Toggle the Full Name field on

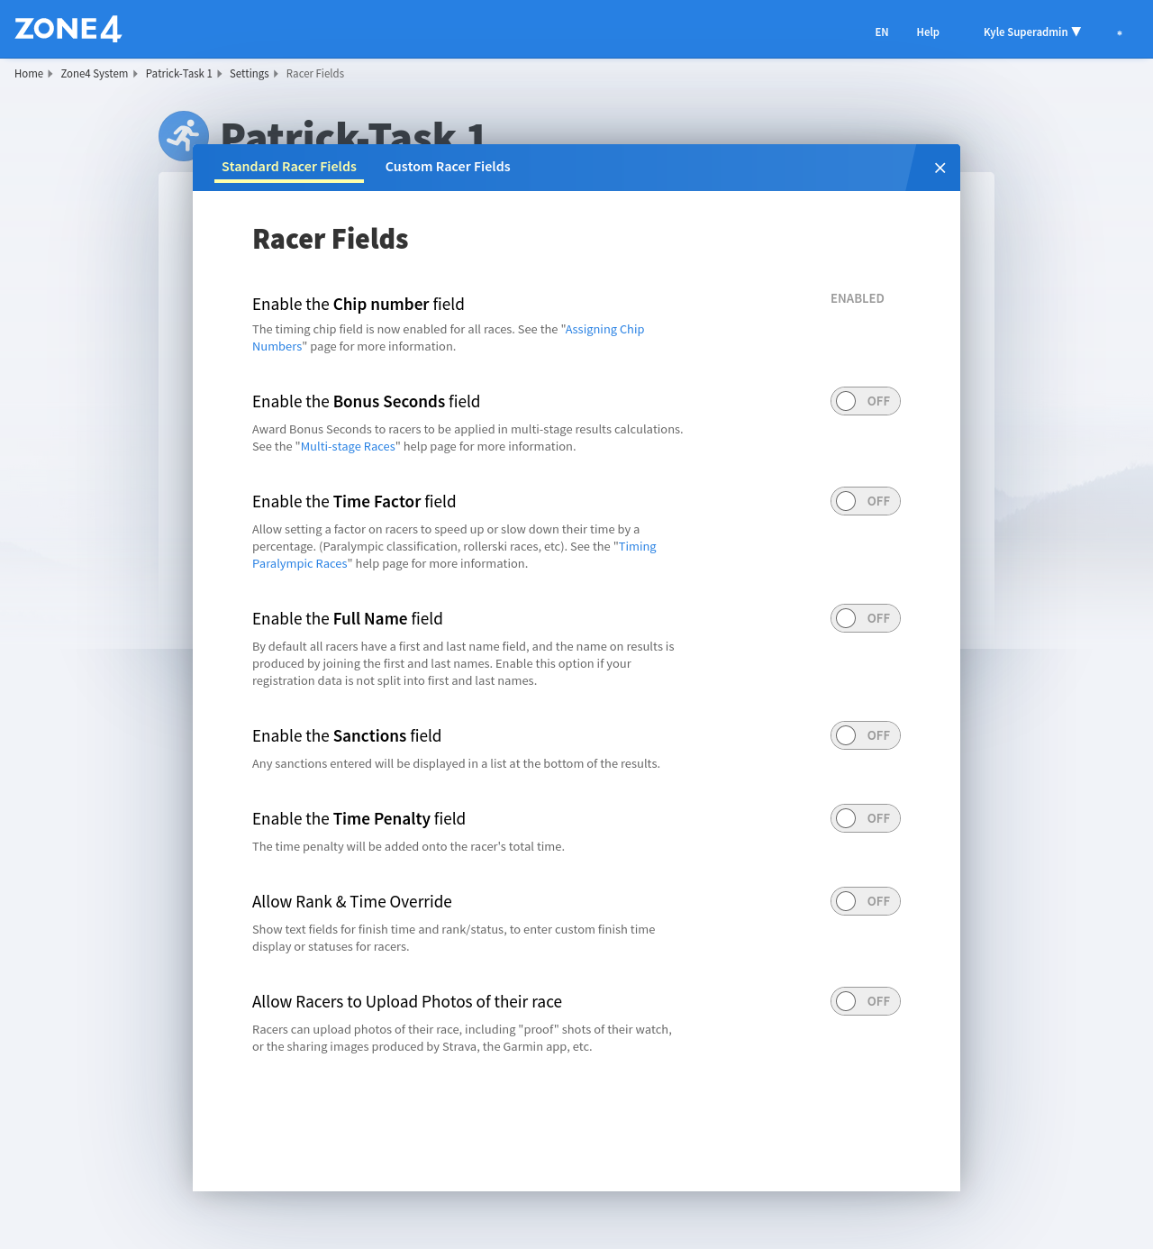click(865, 618)
